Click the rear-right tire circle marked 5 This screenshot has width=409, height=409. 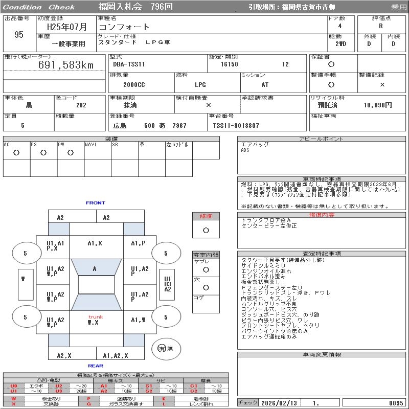[x=166, y=317]
